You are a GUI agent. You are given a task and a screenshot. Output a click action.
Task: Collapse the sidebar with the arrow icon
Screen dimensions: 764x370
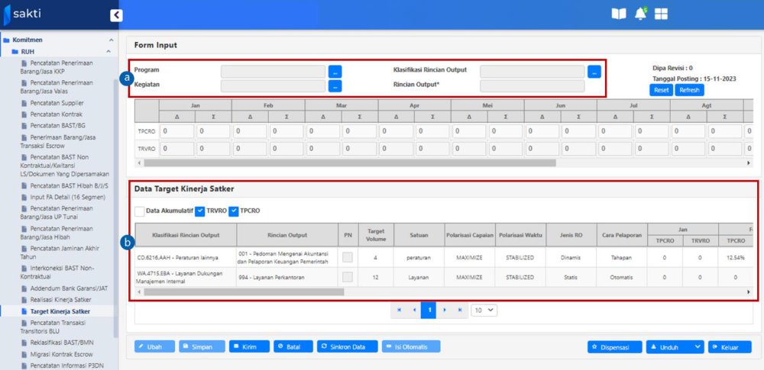coord(116,15)
